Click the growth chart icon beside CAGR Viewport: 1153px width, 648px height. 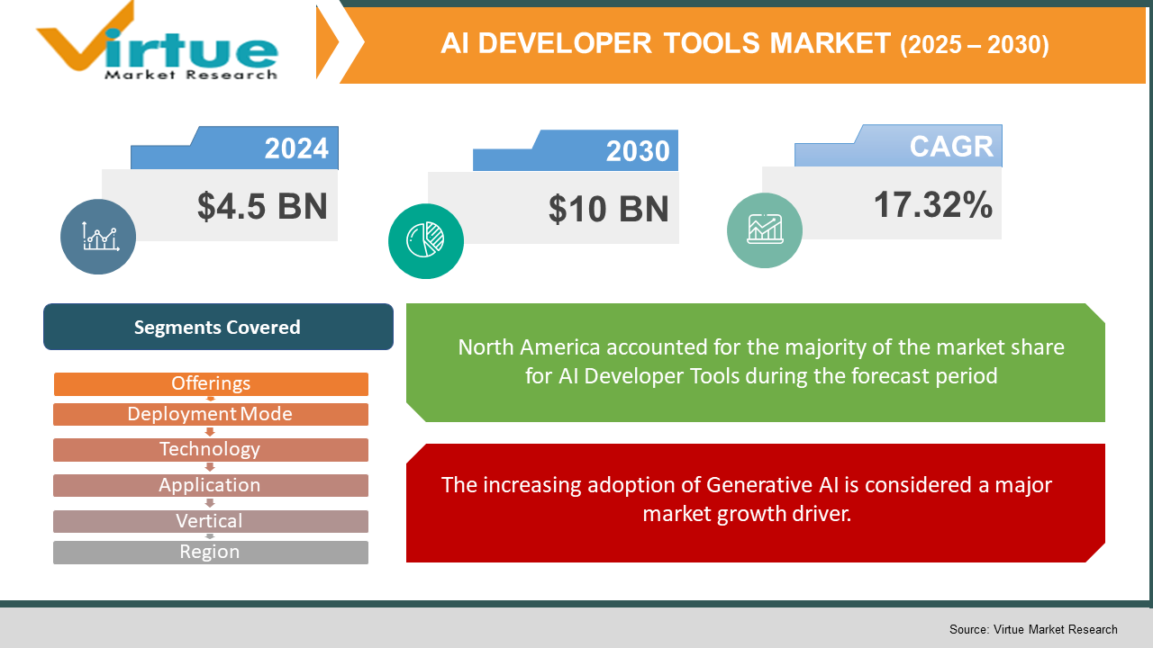(x=765, y=229)
